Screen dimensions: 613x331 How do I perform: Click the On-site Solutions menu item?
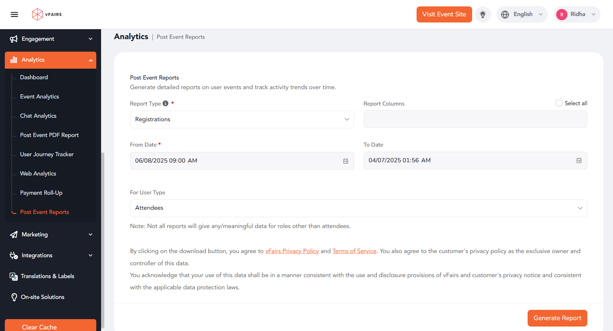(x=43, y=297)
